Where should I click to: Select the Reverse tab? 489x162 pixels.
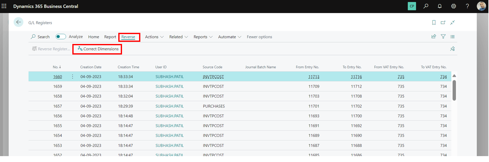click(x=128, y=37)
